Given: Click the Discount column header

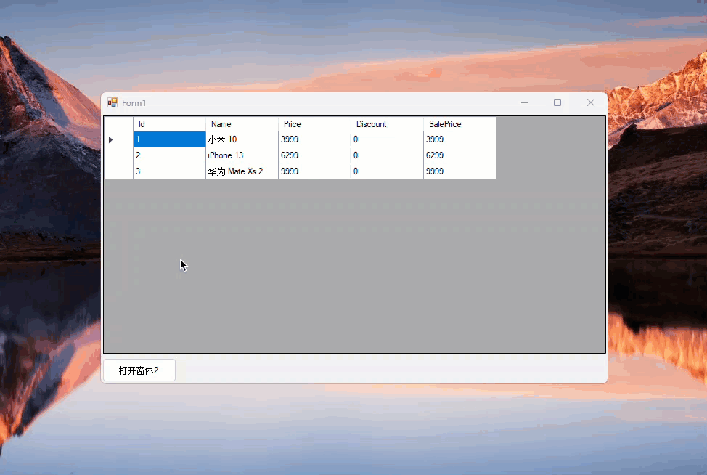Looking at the screenshot, I should tap(387, 124).
